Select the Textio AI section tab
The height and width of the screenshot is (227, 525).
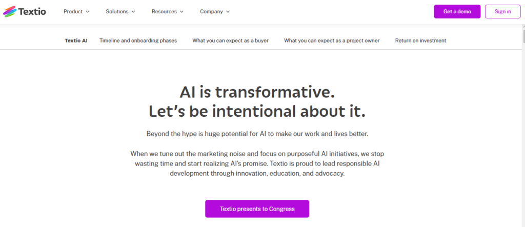76,40
